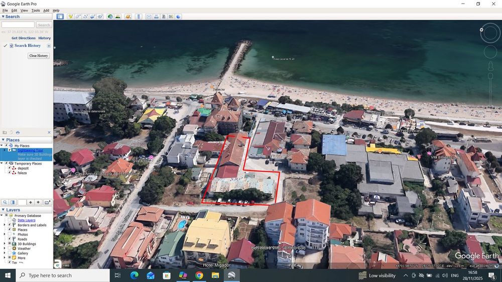Open the Data Layers link

26,220
